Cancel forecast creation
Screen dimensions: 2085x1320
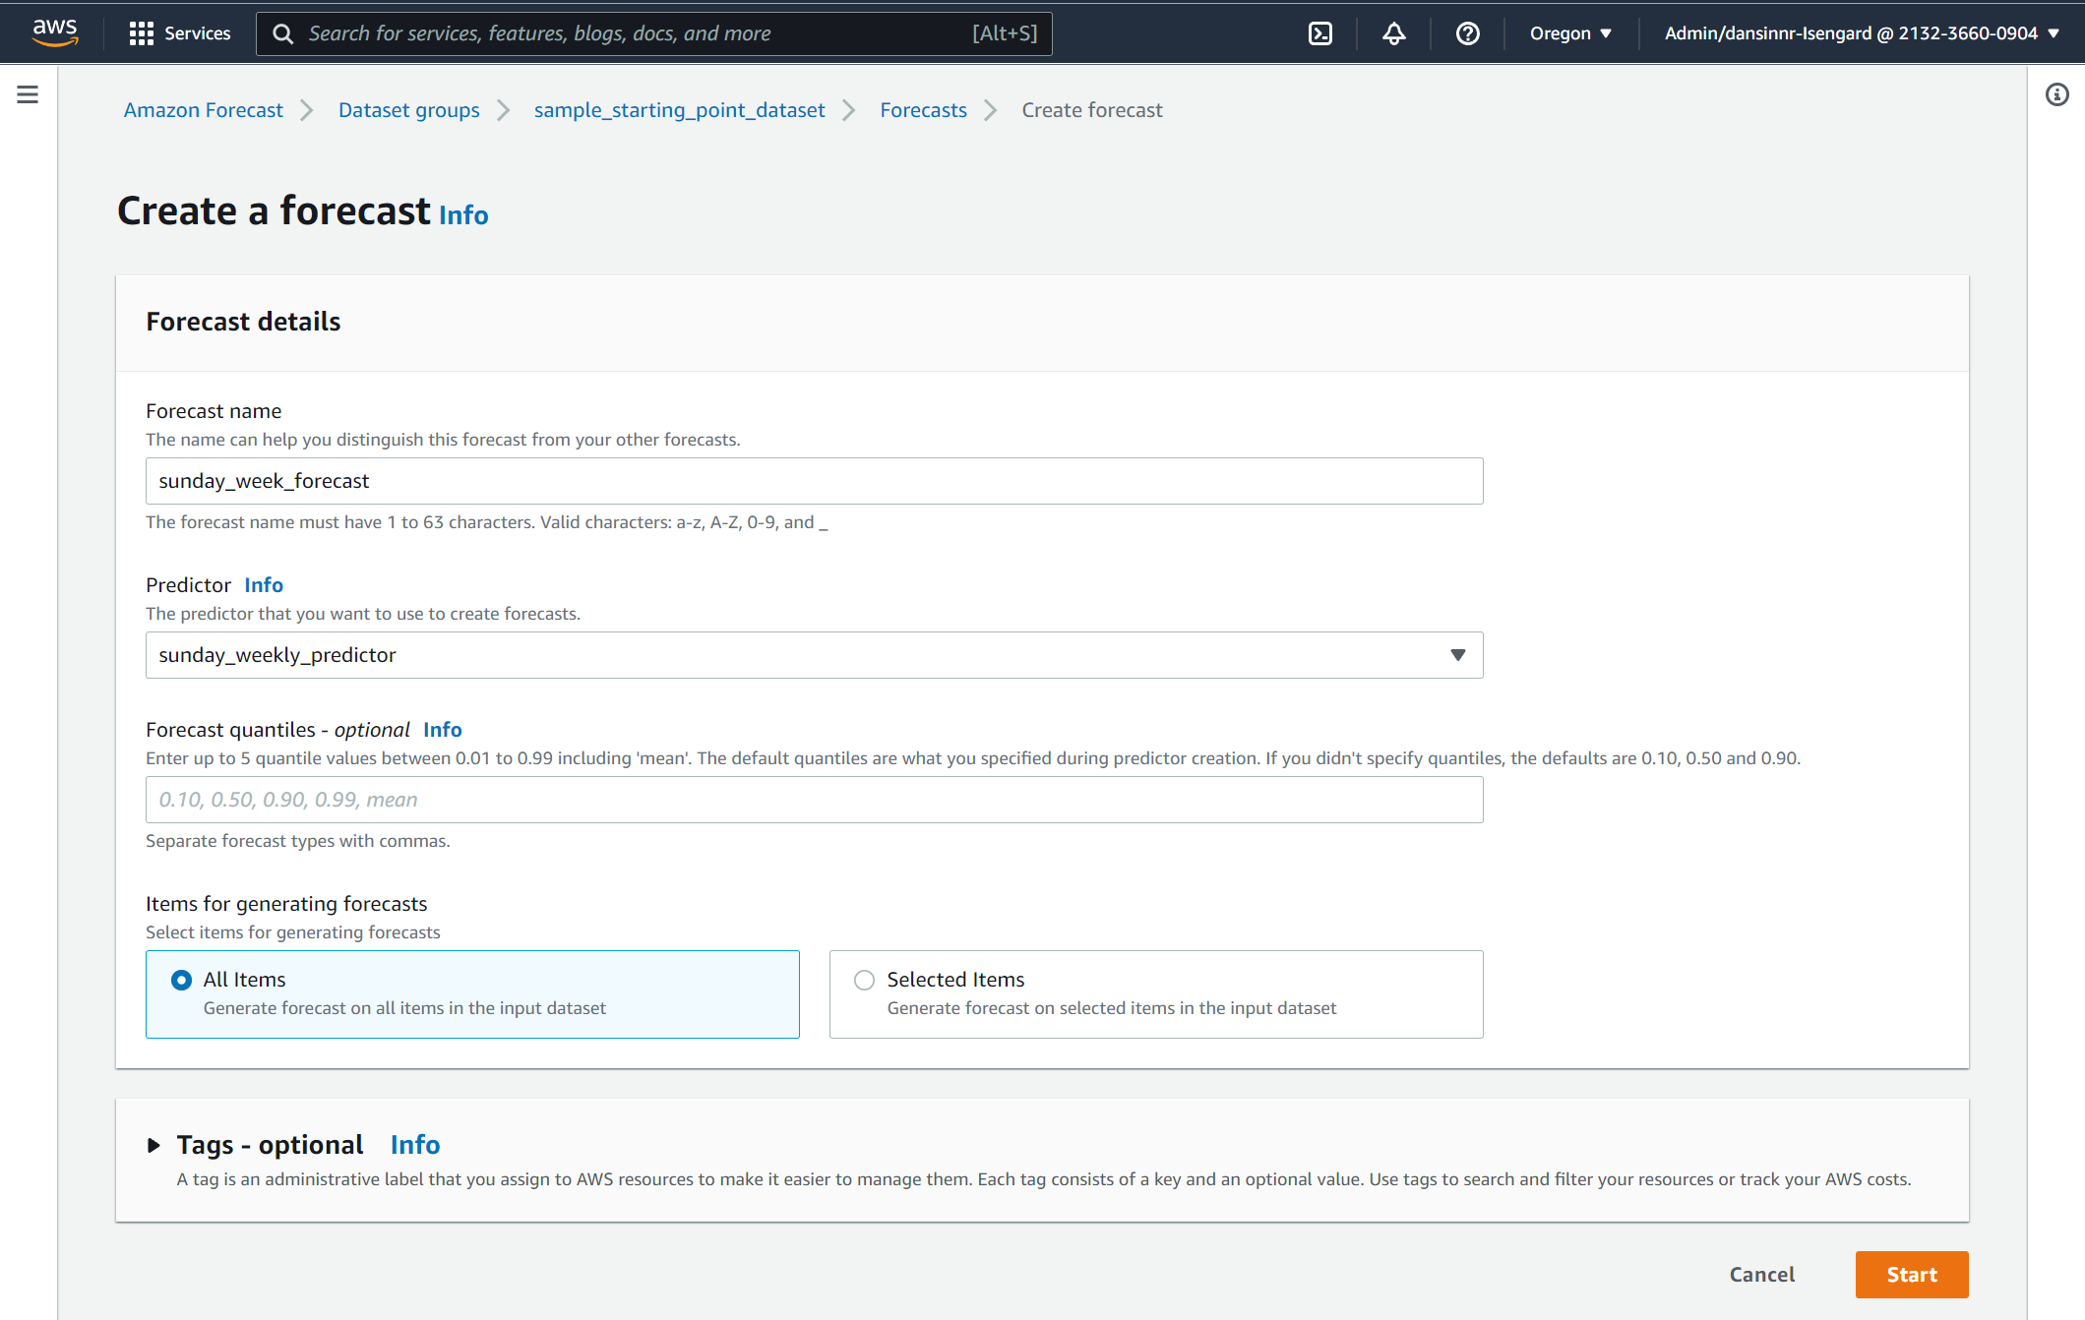click(1761, 1275)
